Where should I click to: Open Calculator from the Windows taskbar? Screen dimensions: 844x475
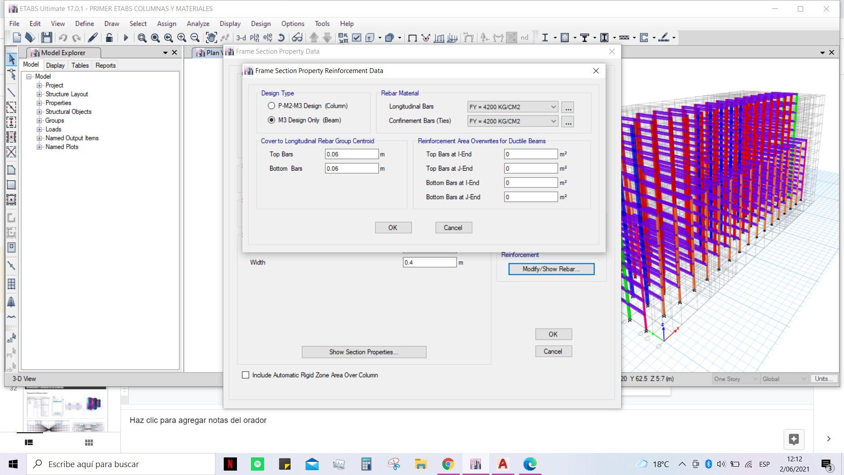tap(366, 464)
